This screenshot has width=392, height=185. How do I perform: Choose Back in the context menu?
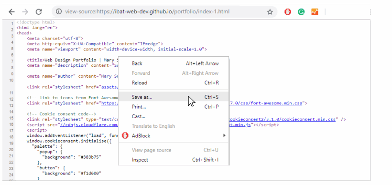tap(174, 63)
